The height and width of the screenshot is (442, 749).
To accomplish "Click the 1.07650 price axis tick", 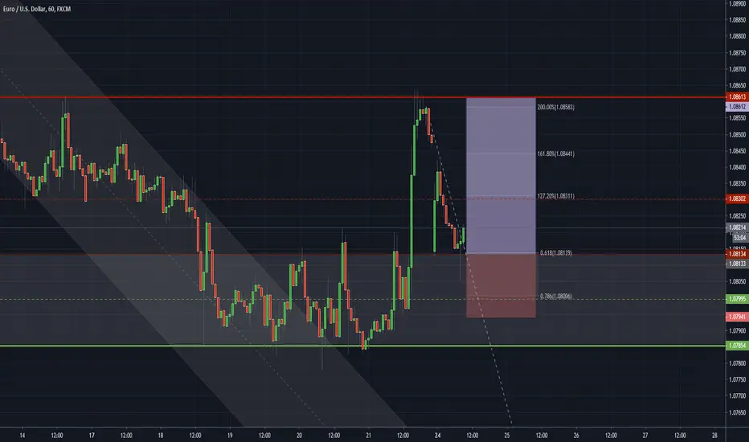I will click(737, 412).
